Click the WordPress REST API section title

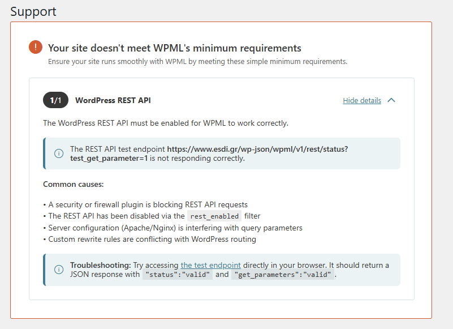pyautogui.click(x=113, y=101)
